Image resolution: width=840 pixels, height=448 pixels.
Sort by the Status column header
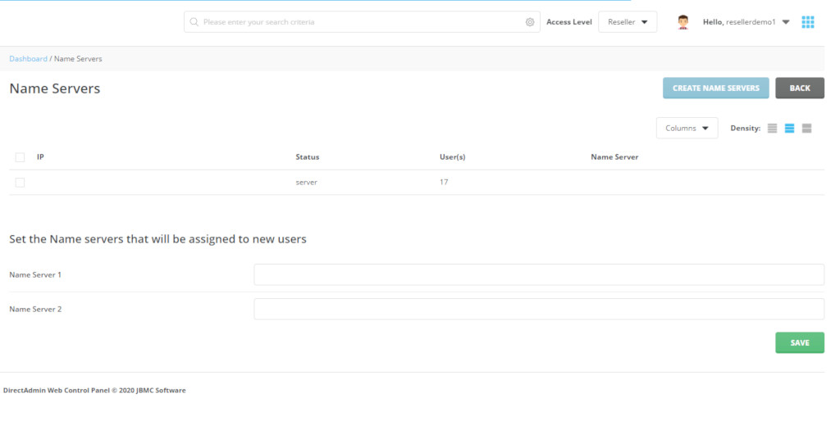pyautogui.click(x=308, y=156)
